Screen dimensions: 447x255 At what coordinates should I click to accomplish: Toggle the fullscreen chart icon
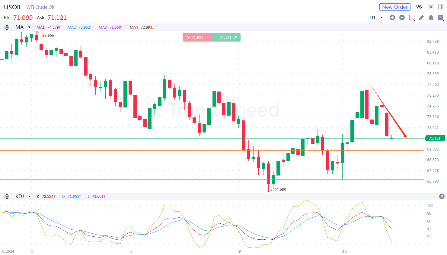pyautogui.click(x=431, y=7)
